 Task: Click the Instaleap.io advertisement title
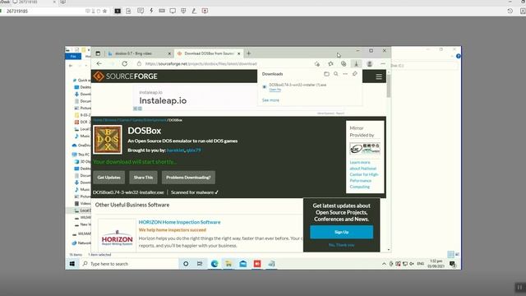tap(163, 100)
